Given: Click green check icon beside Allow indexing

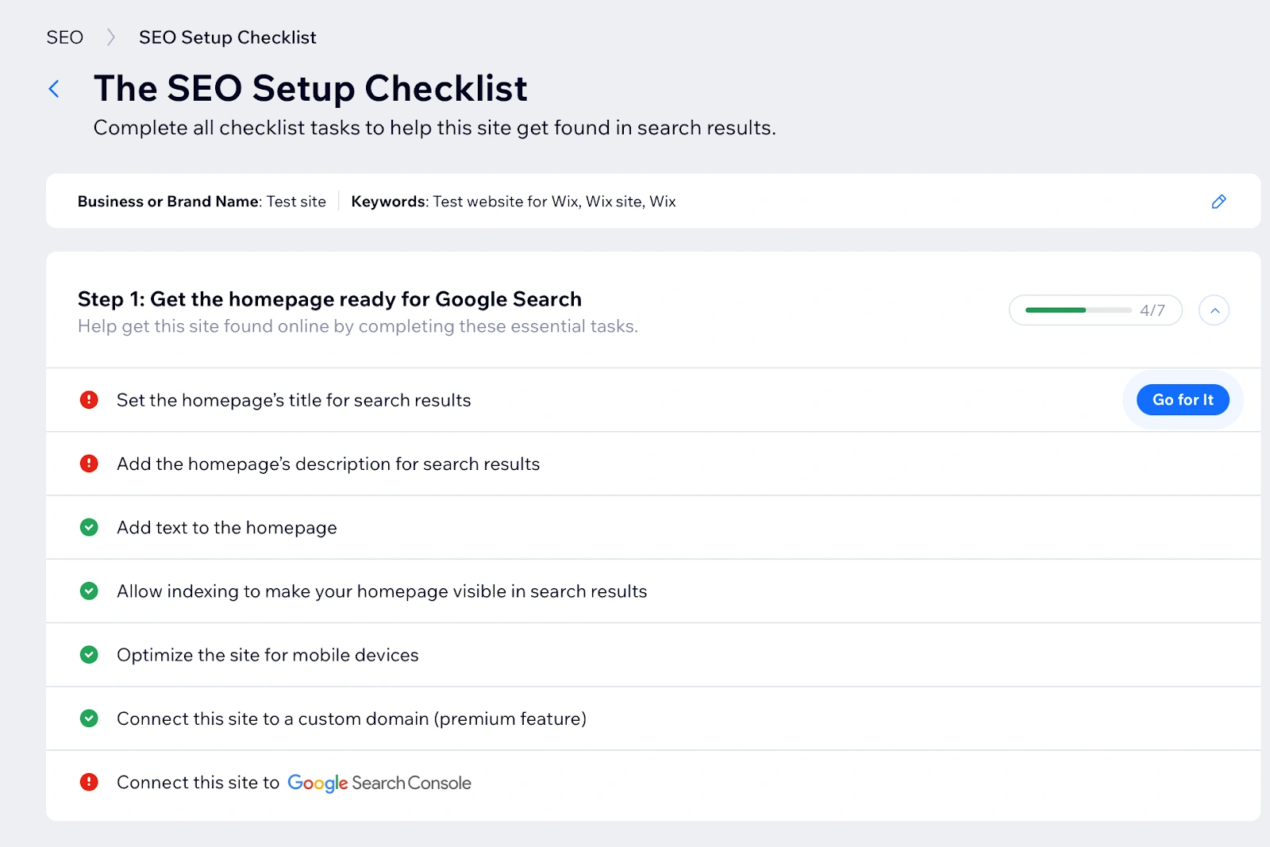Looking at the screenshot, I should (89, 591).
